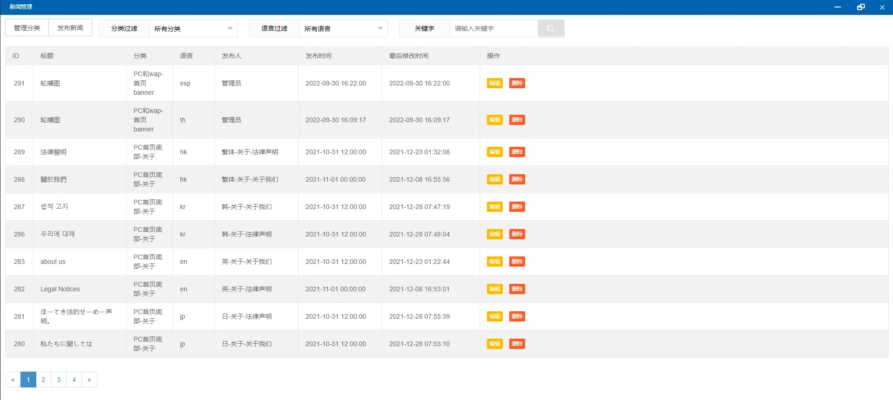The image size is (893, 400).
Task: Click the search magnifier icon button
Action: tap(551, 28)
